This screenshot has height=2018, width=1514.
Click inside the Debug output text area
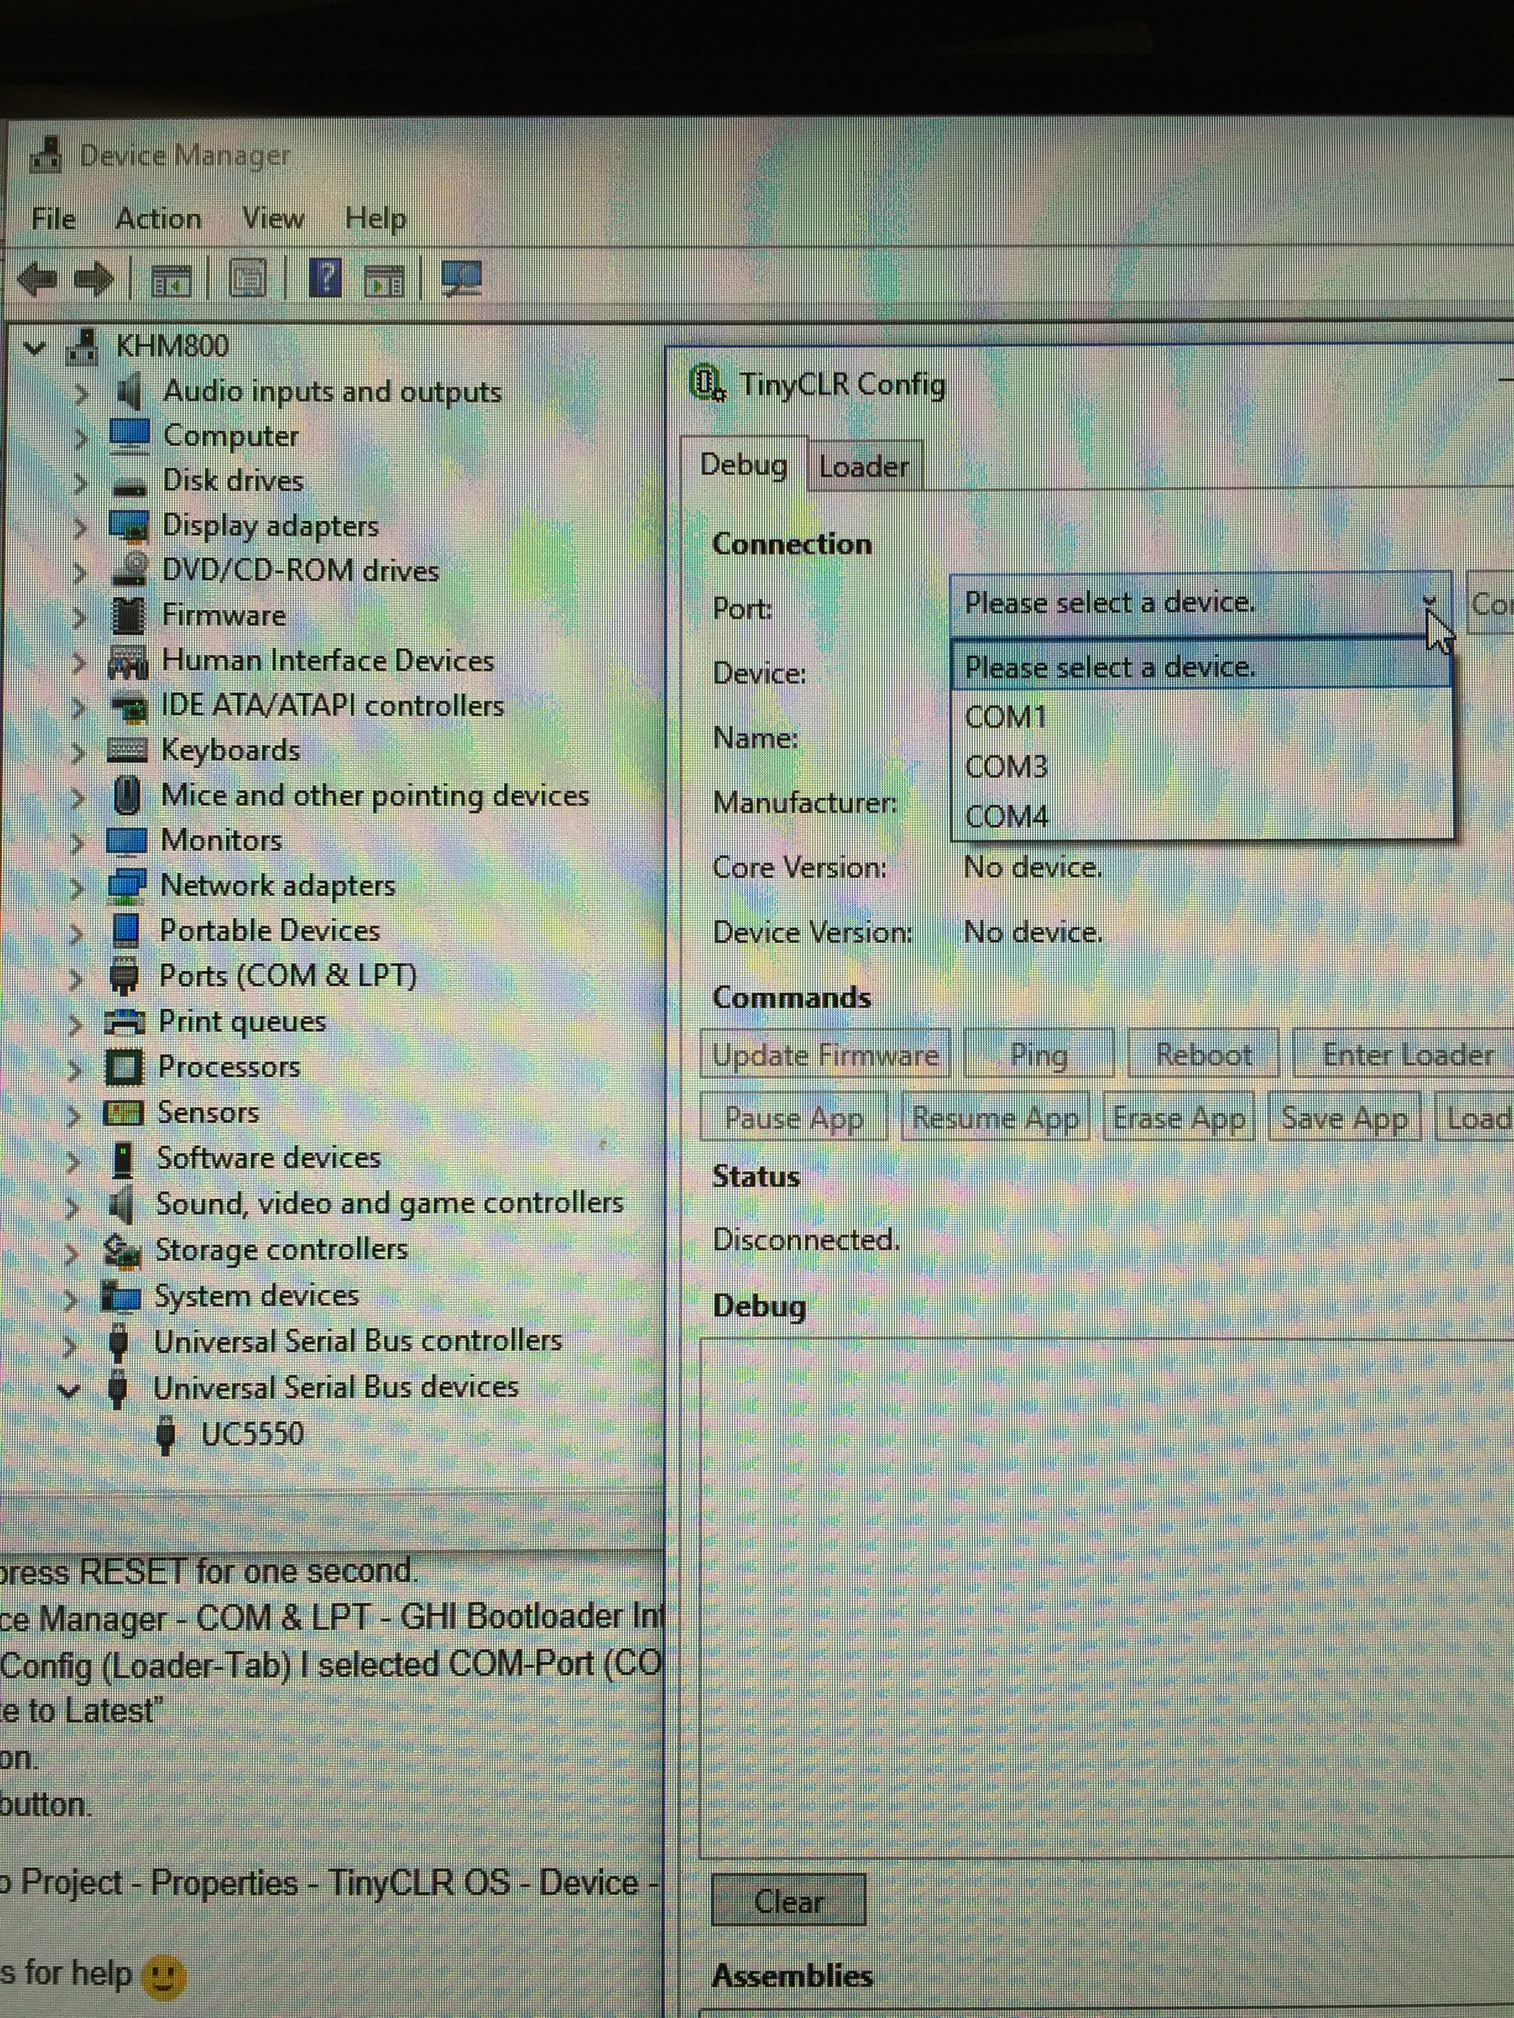click(1106, 1598)
